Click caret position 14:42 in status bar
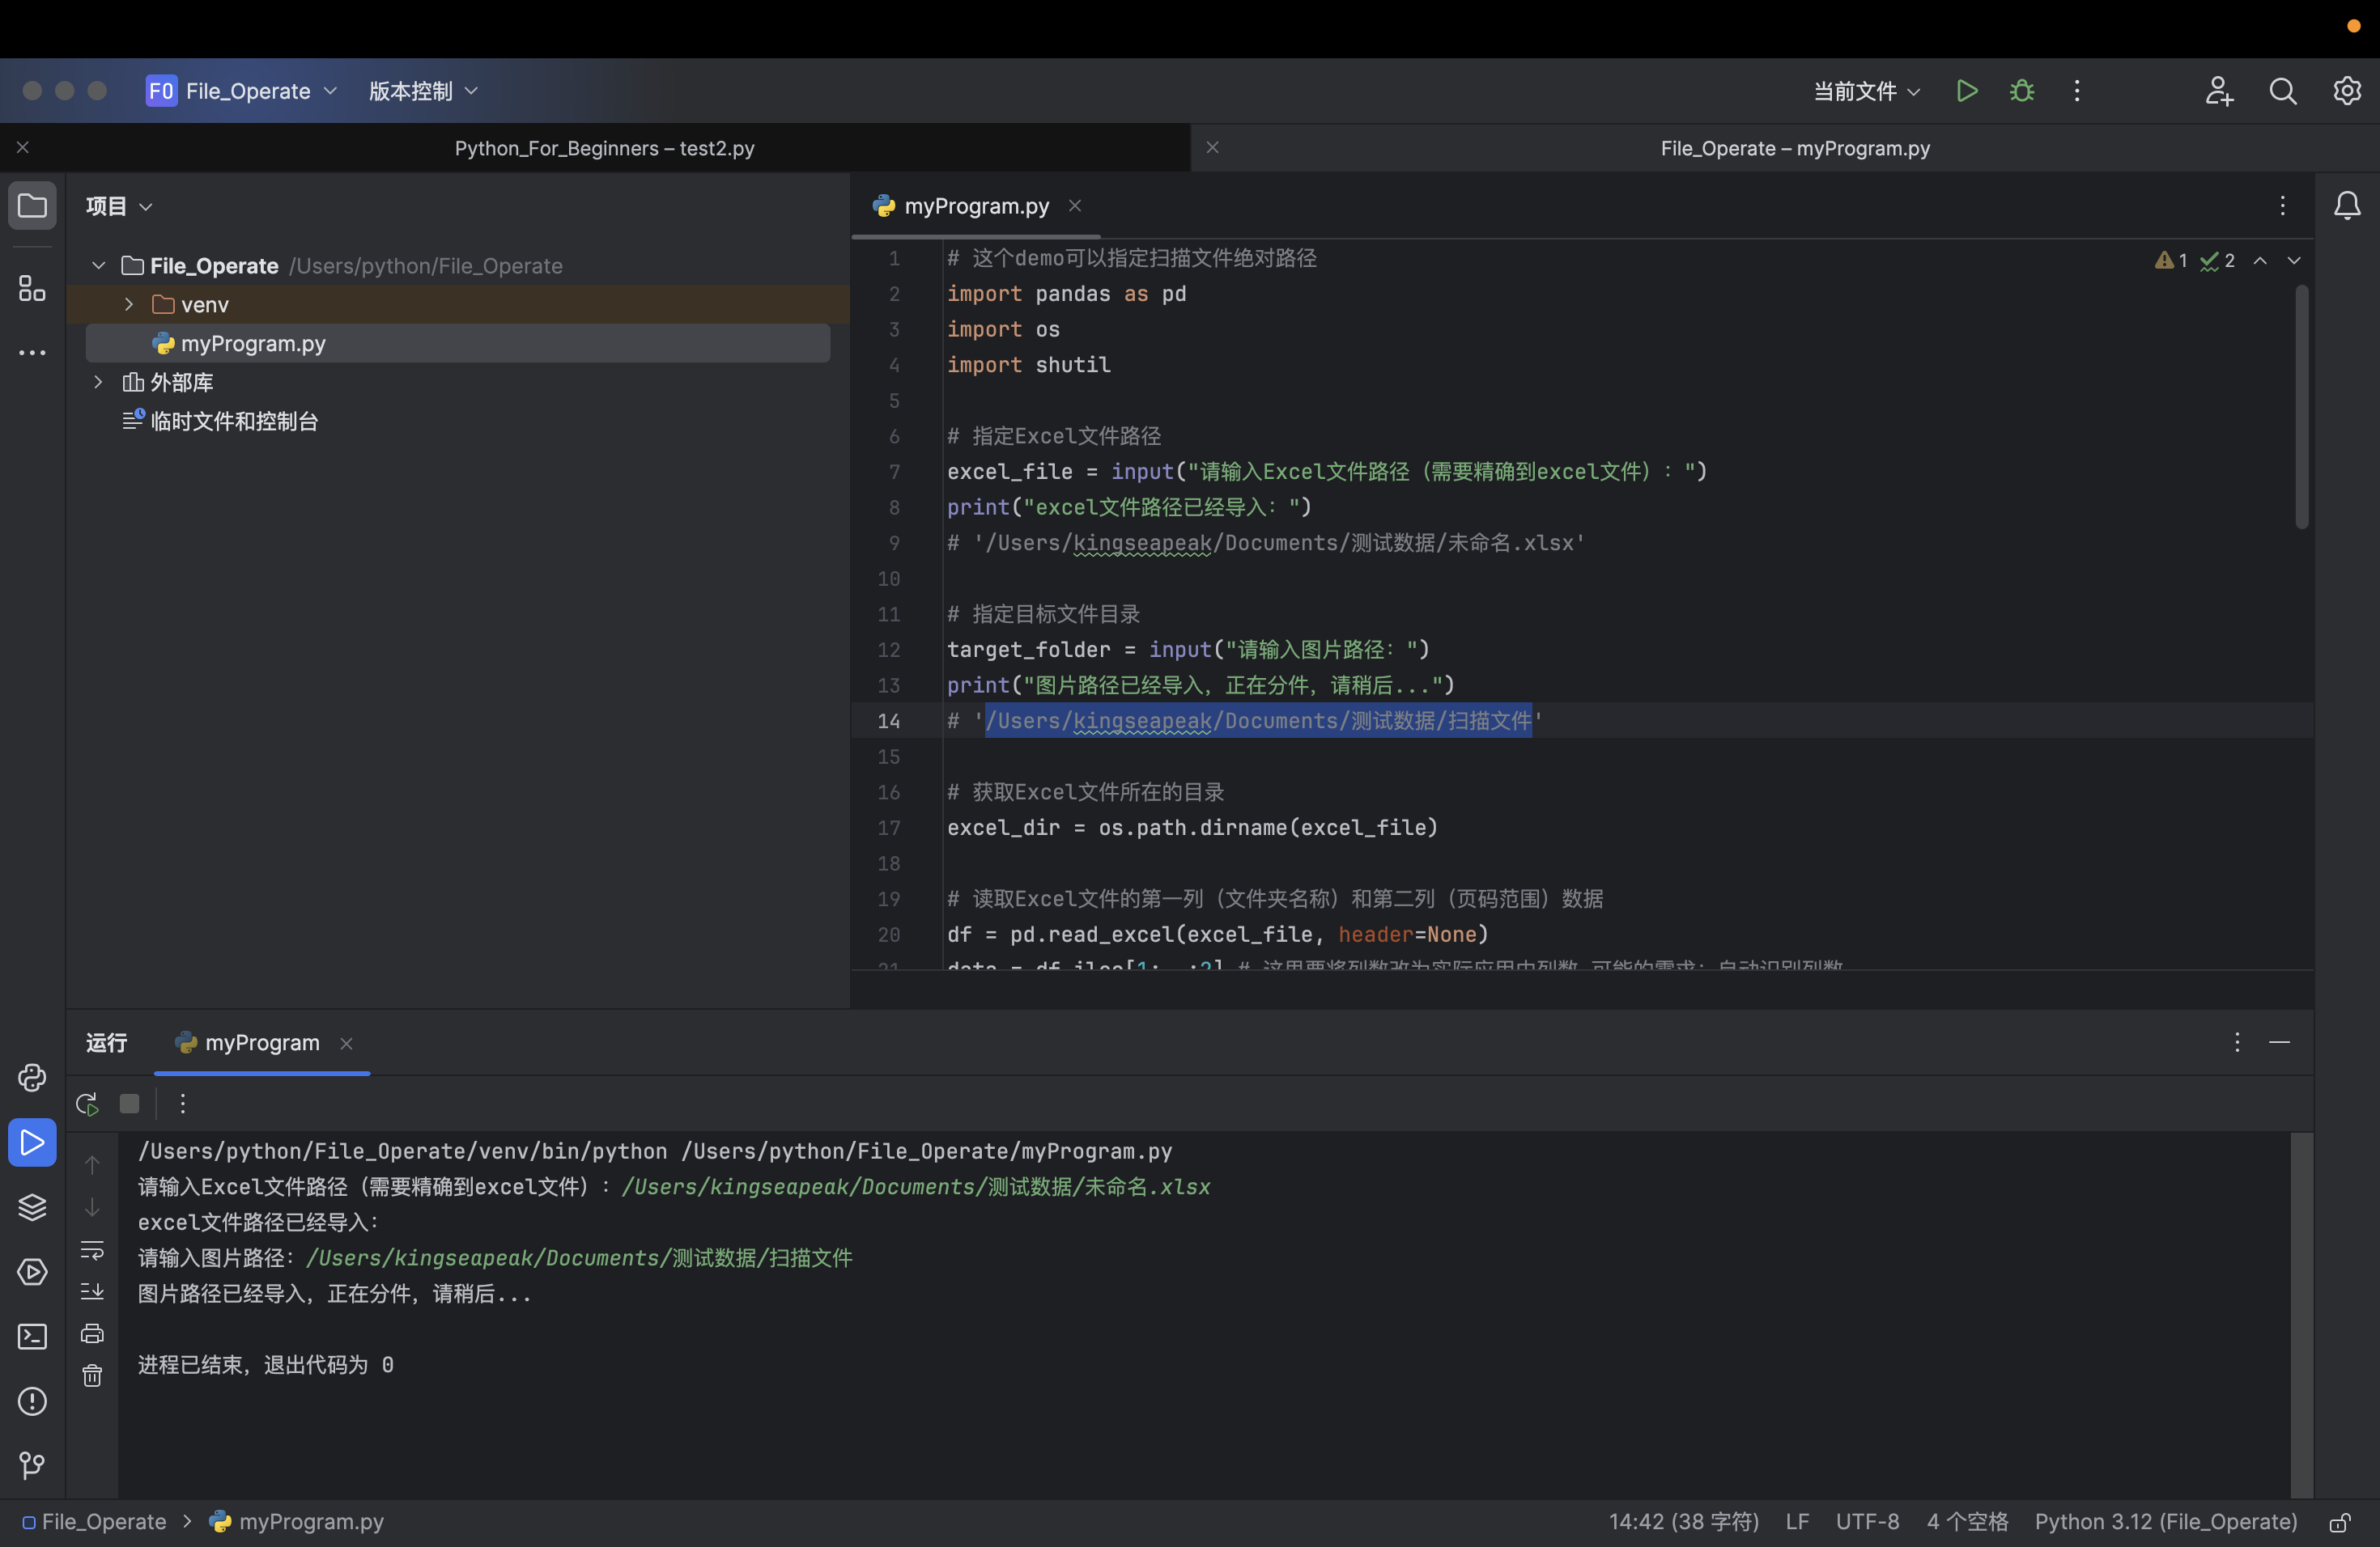Image resolution: width=2380 pixels, height=1547 pixels. 1683,1522
